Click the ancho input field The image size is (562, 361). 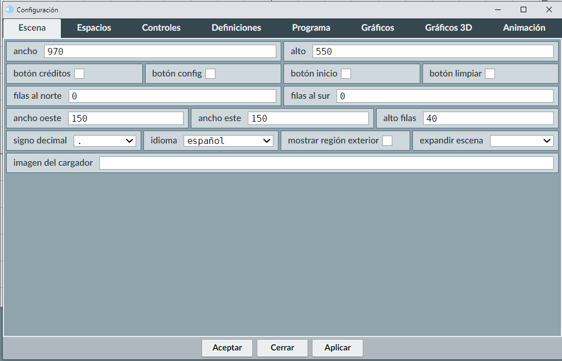click(160, 51)
